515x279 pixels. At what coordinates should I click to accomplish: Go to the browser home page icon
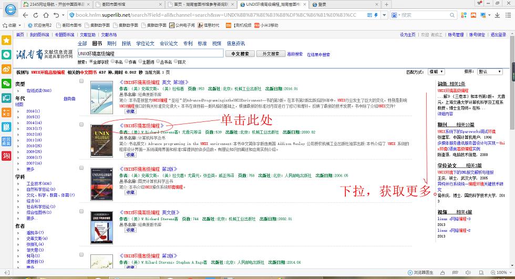(46, 15)
